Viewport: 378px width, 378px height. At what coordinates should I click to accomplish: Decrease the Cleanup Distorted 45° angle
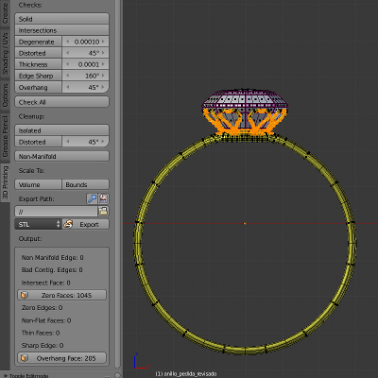pyautogui.click(x=67, y=142)
